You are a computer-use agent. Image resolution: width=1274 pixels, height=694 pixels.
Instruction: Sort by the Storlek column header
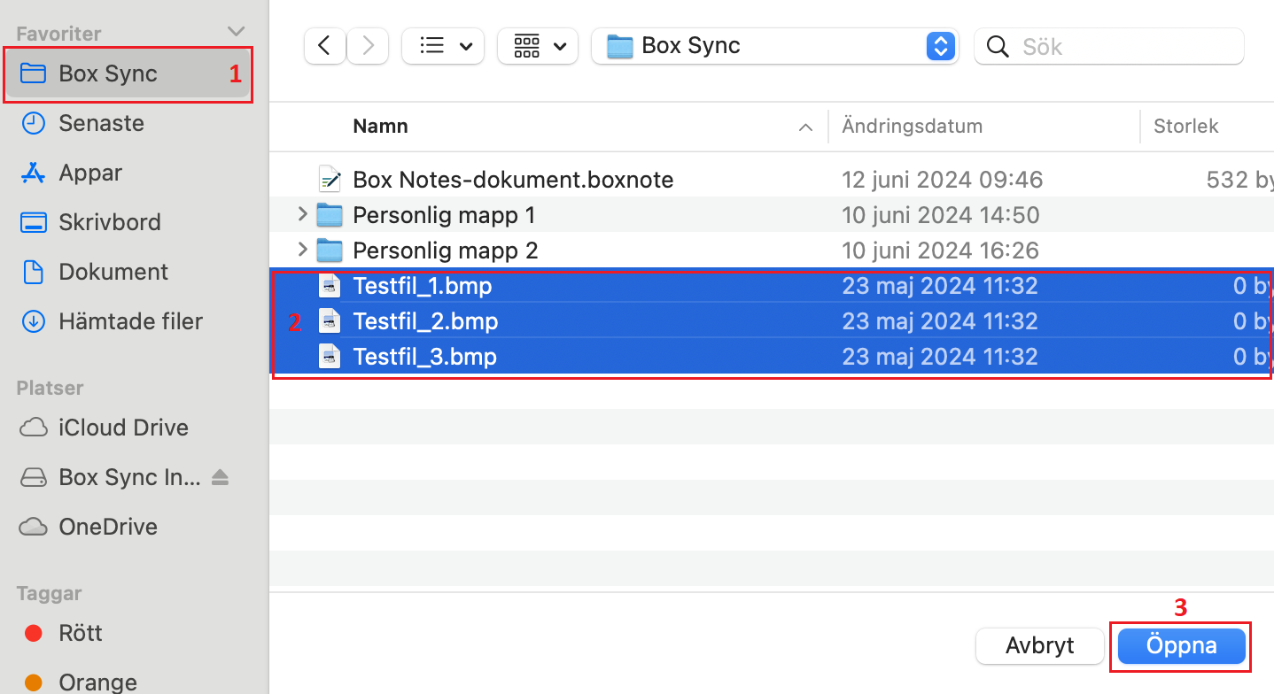(x=1186, y=126)
